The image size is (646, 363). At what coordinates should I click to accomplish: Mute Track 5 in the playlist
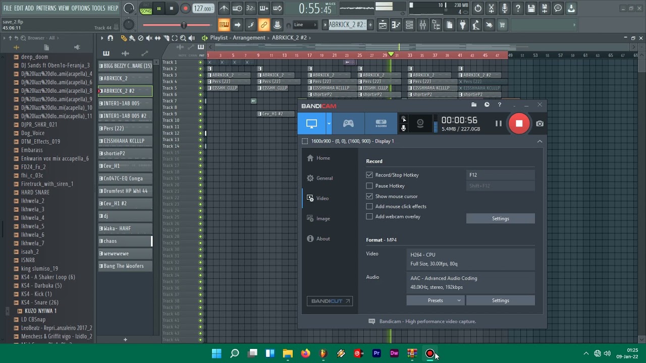[x=200, y=88]
